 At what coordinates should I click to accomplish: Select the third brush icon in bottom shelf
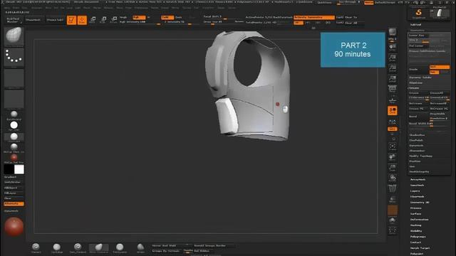pyautogui.click(x=78, y=247)
